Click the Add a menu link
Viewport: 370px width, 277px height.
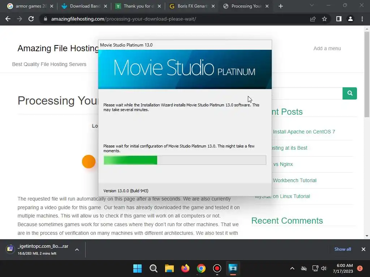[x=327, y=48]
